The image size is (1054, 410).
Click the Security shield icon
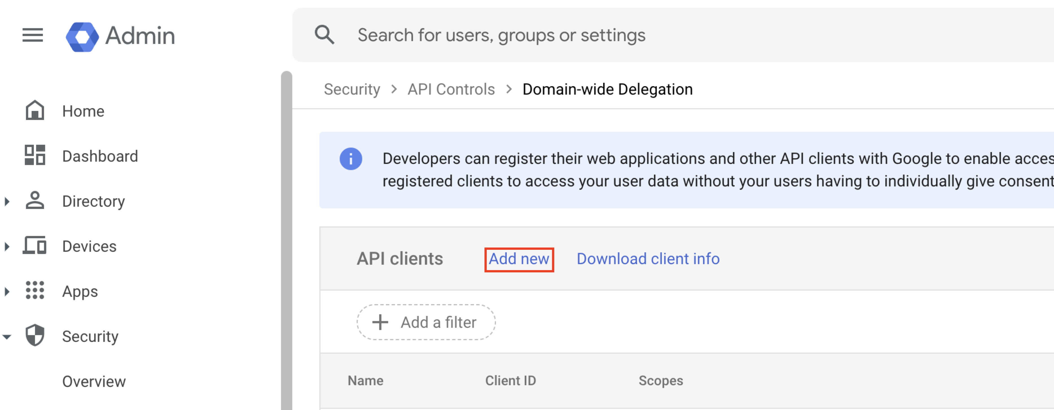pyautogui.click(x=35, y=335)
